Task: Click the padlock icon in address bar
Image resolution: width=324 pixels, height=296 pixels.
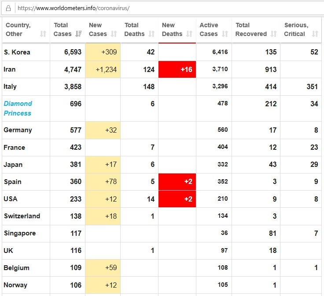Action: [x=8, y=8]
